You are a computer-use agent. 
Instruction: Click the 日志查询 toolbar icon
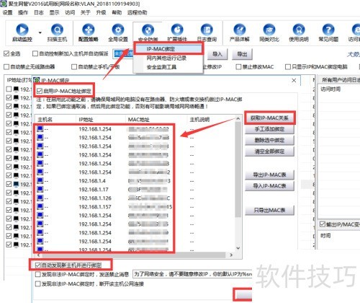[207, 30]
